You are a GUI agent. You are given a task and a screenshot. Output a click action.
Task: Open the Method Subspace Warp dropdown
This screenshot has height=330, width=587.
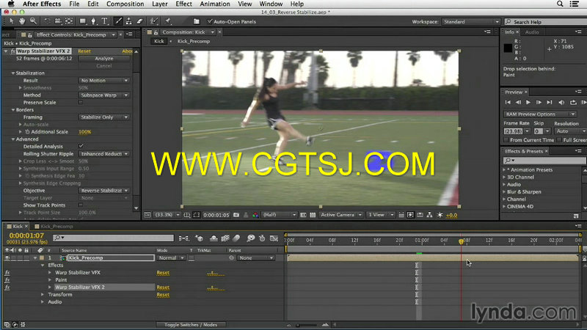[104, 95]
